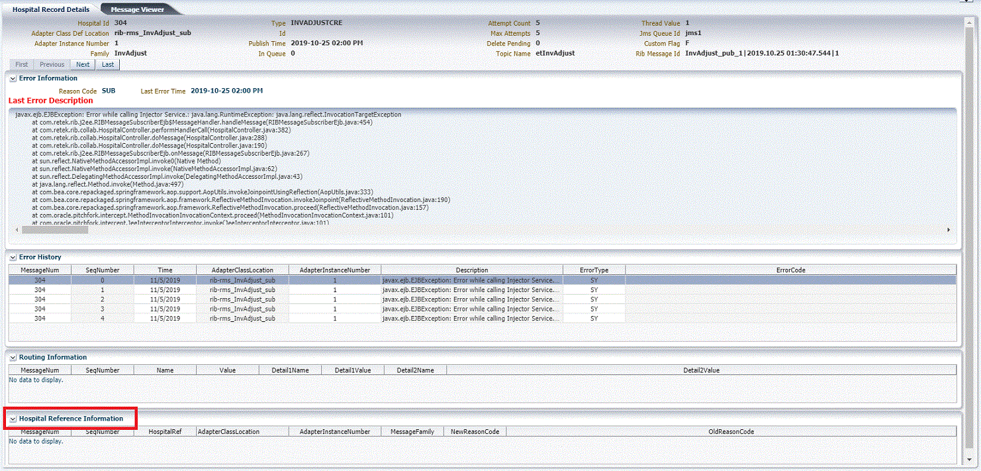This screenshot has height=471, width=981.
Task: Collapse the Error History section
Action: coord(12,257)
